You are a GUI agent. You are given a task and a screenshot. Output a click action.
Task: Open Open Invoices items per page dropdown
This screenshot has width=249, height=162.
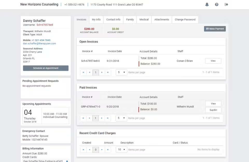tap(121, 72)
